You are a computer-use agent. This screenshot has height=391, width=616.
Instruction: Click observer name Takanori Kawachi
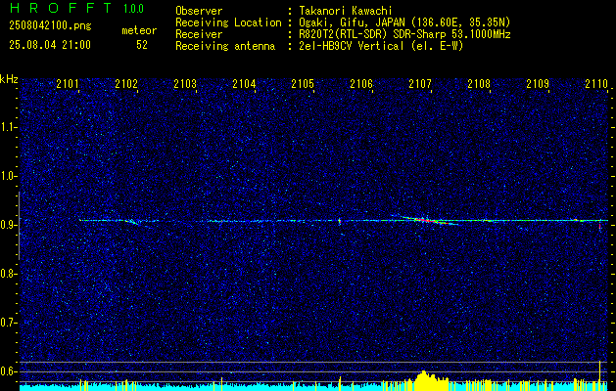[x=345, y=11]
